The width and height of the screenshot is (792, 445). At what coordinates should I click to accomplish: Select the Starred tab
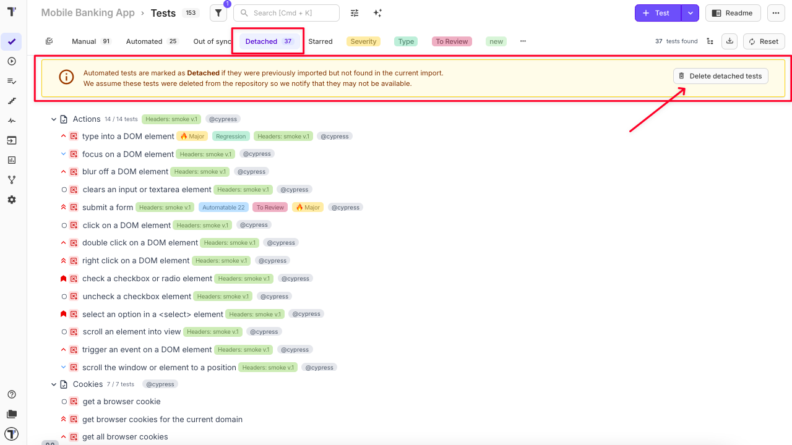[321, 41]
